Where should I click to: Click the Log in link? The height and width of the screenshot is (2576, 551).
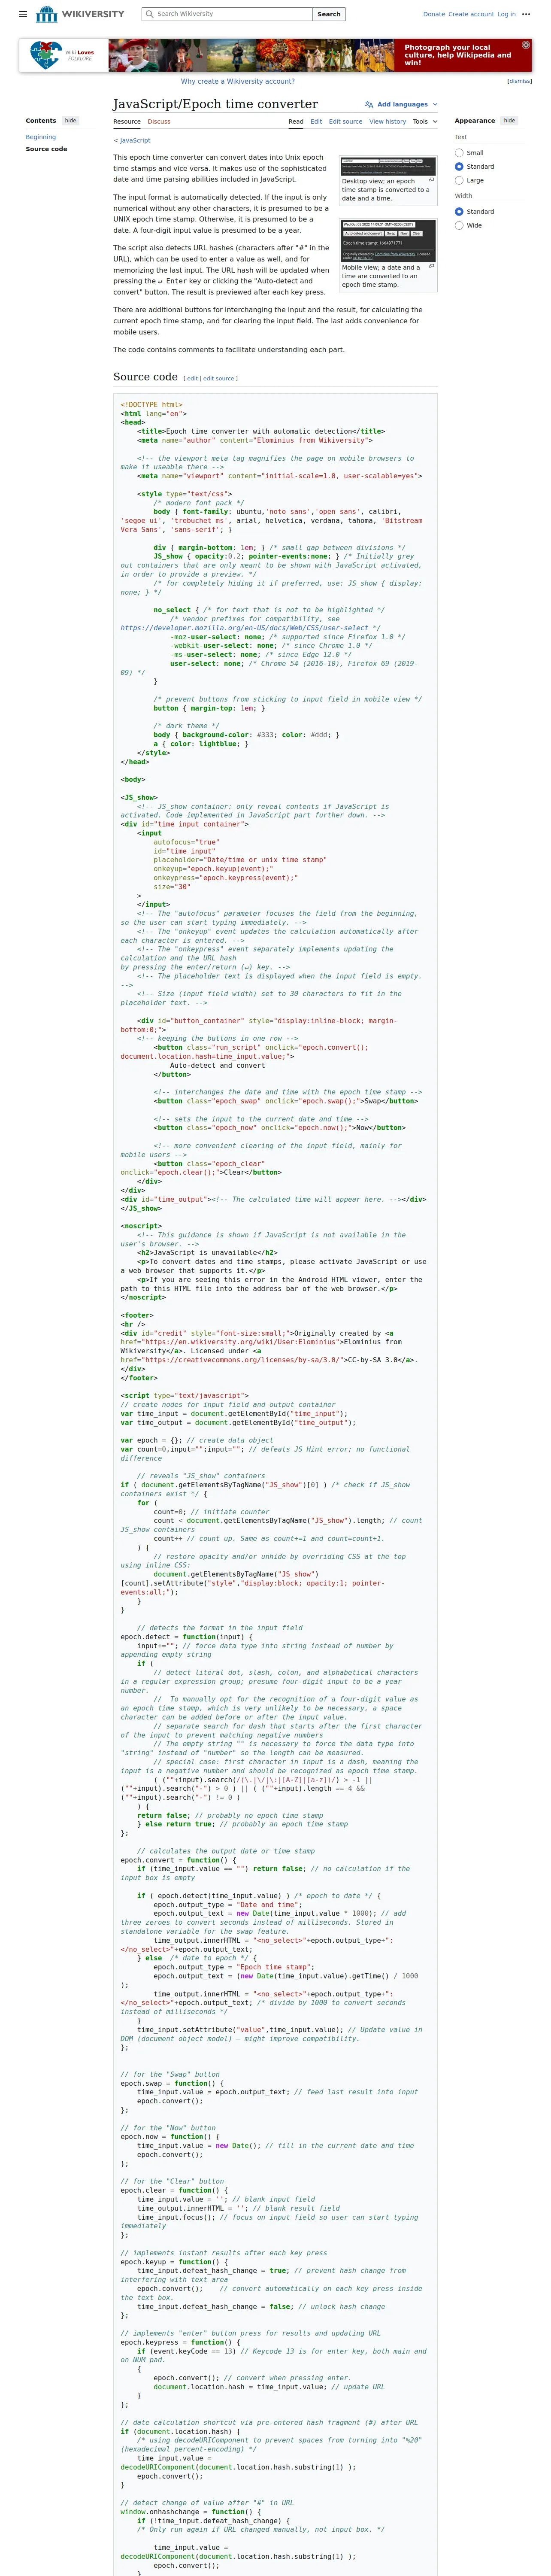(x=507, y=14)
